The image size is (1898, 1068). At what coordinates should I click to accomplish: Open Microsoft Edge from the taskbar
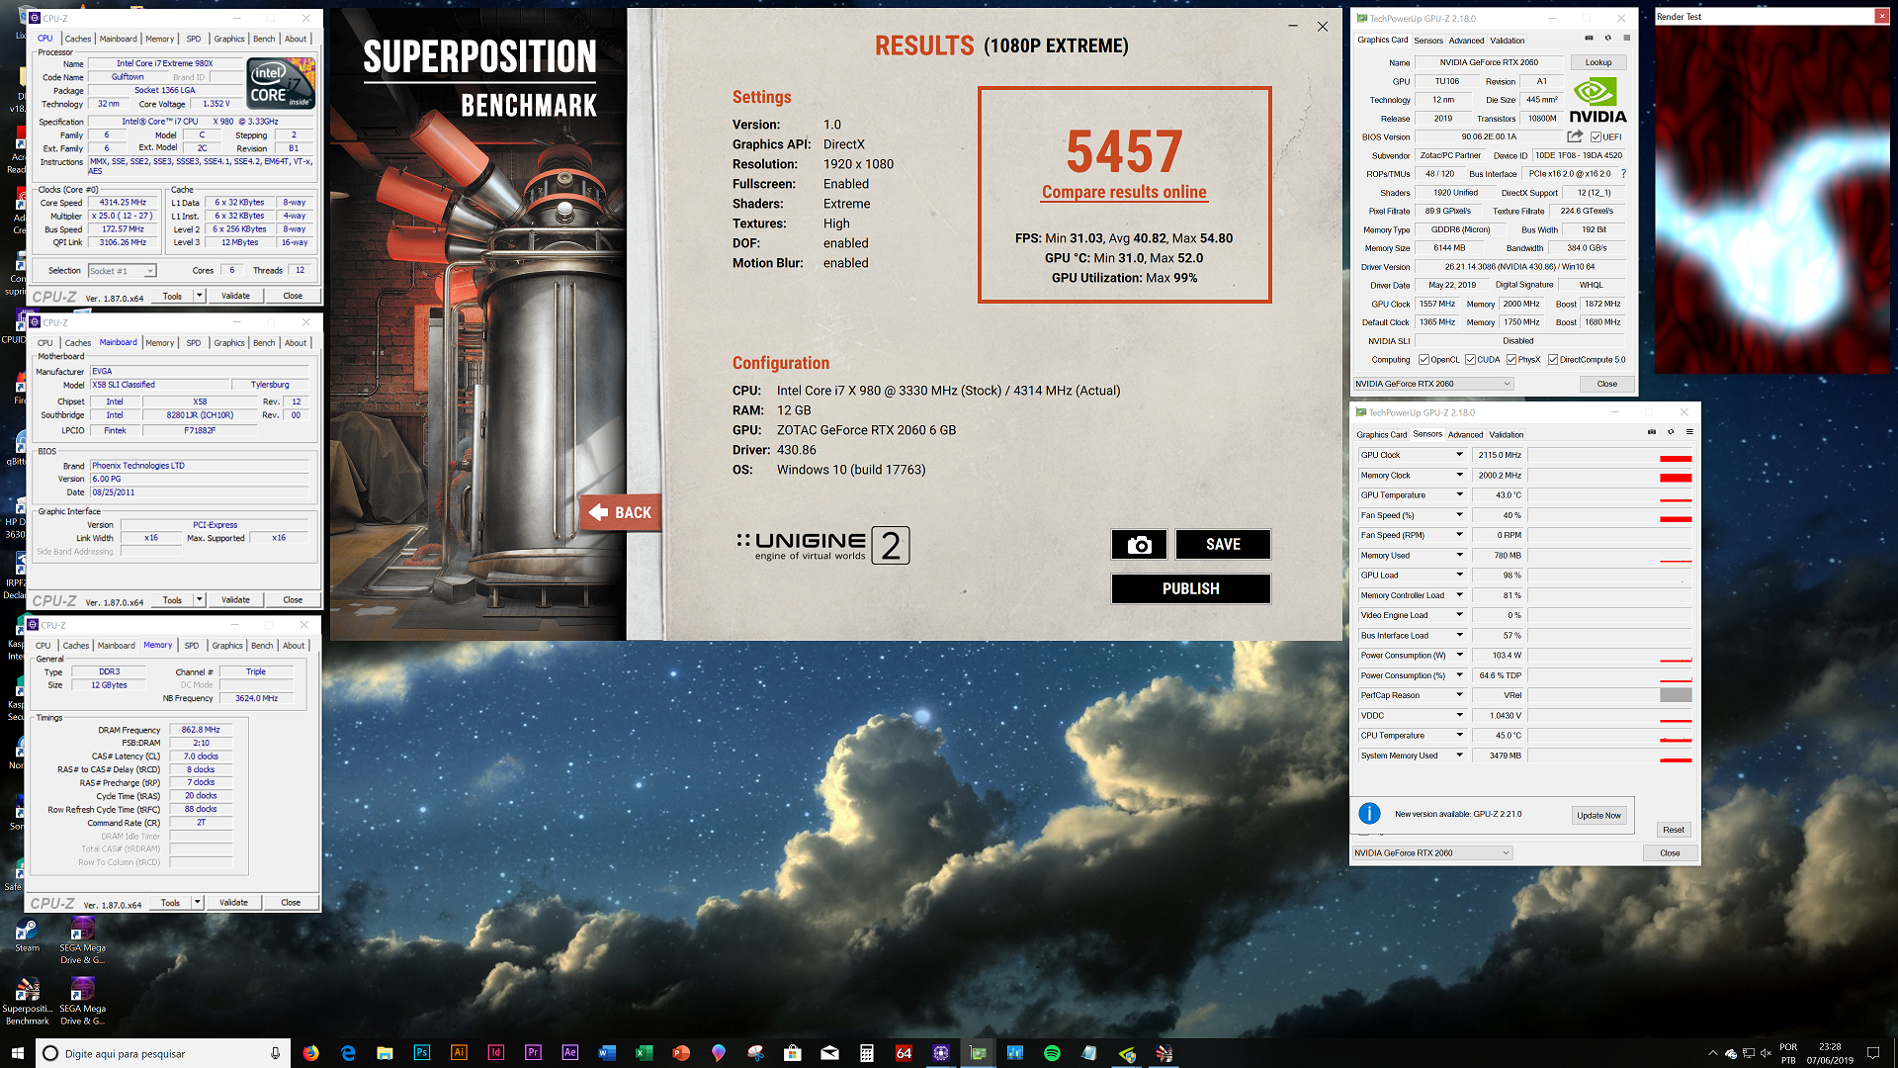pos(348,1053)
